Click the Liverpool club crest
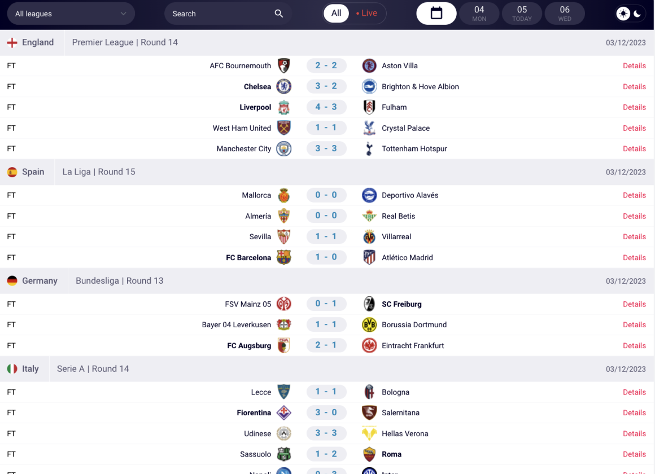Viewport: 655px width, 474px height. click(283, 107)
